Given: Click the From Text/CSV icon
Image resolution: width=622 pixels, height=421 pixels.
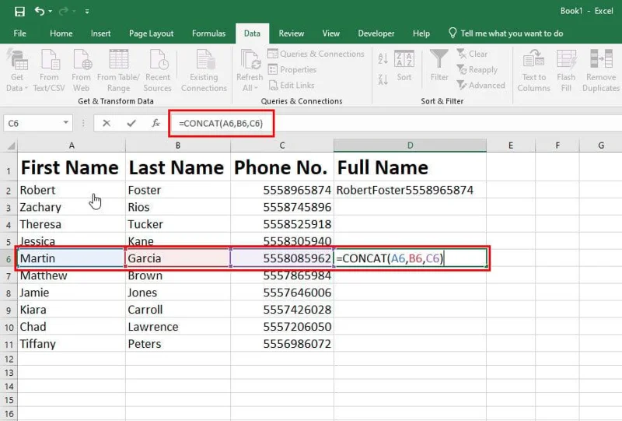Looking at the screenshot, I should pos(49,60).
